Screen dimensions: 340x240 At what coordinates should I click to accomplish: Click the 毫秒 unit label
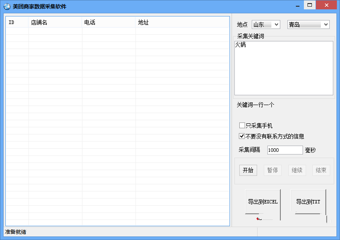click(310, 150)
